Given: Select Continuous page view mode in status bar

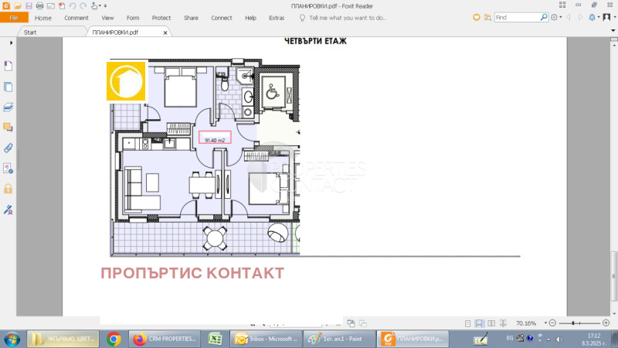Looking at the screenshot, I should (x=479, y=323).
